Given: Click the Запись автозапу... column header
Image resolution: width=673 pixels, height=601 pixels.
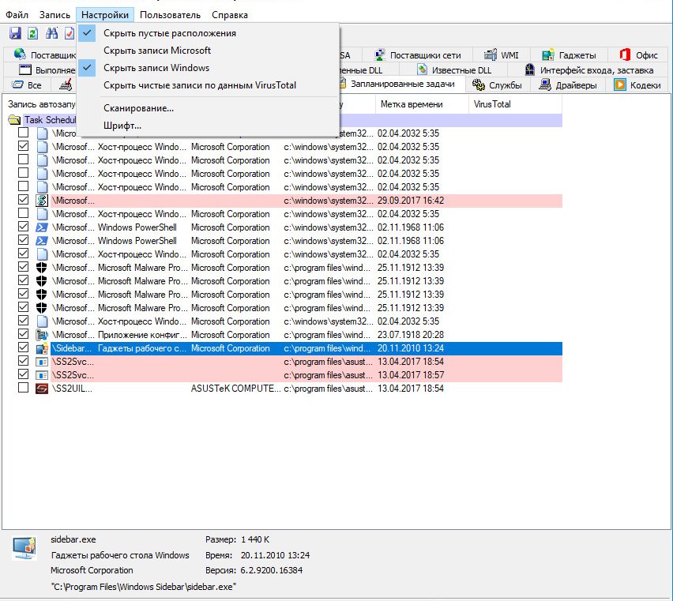Looking at the screenshot, I should 42,104.
